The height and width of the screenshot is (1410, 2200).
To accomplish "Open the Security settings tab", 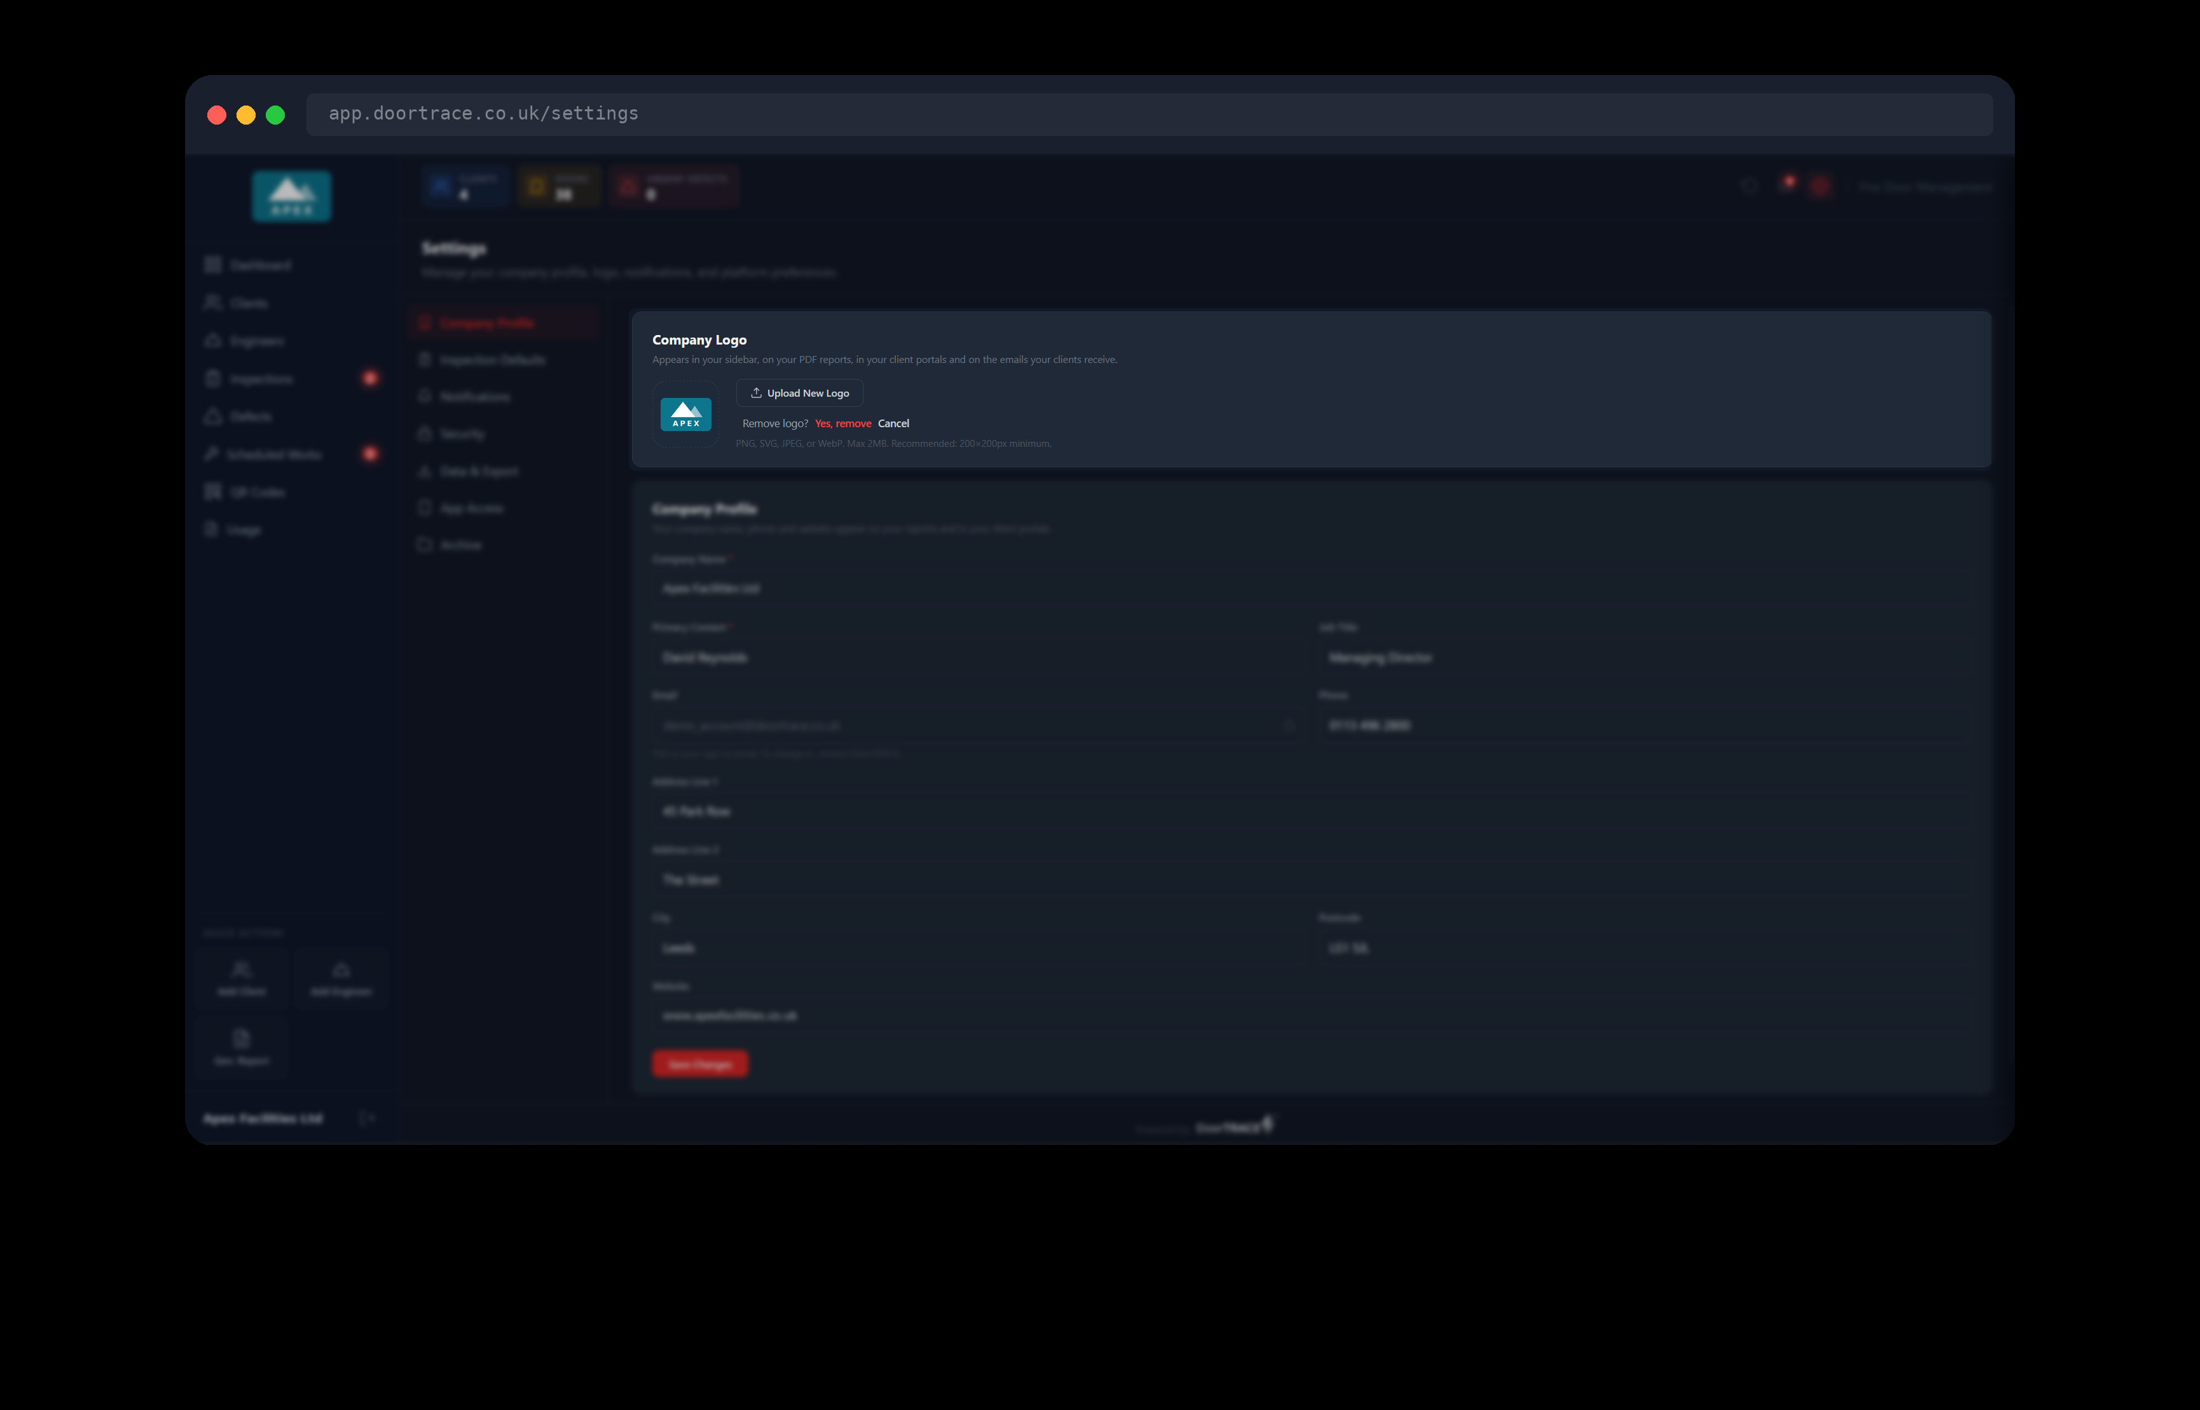I will (504, 433).
